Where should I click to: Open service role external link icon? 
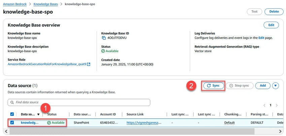88,64
